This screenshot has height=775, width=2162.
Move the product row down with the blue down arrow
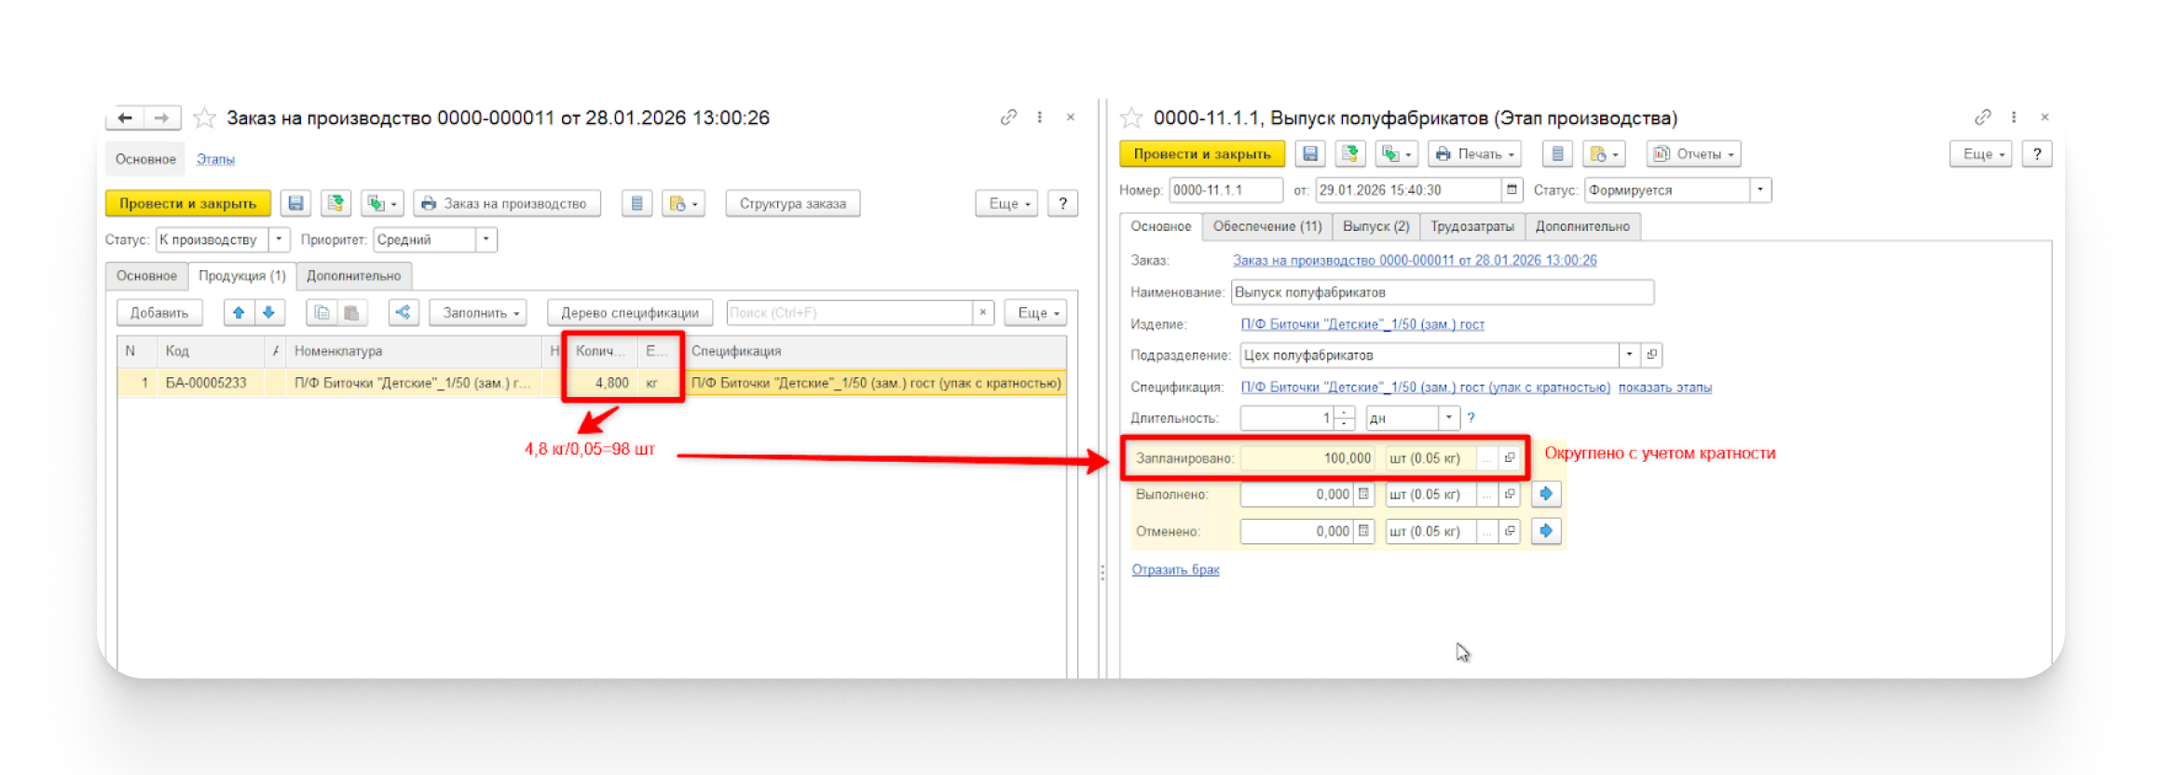tap(268, 313)
